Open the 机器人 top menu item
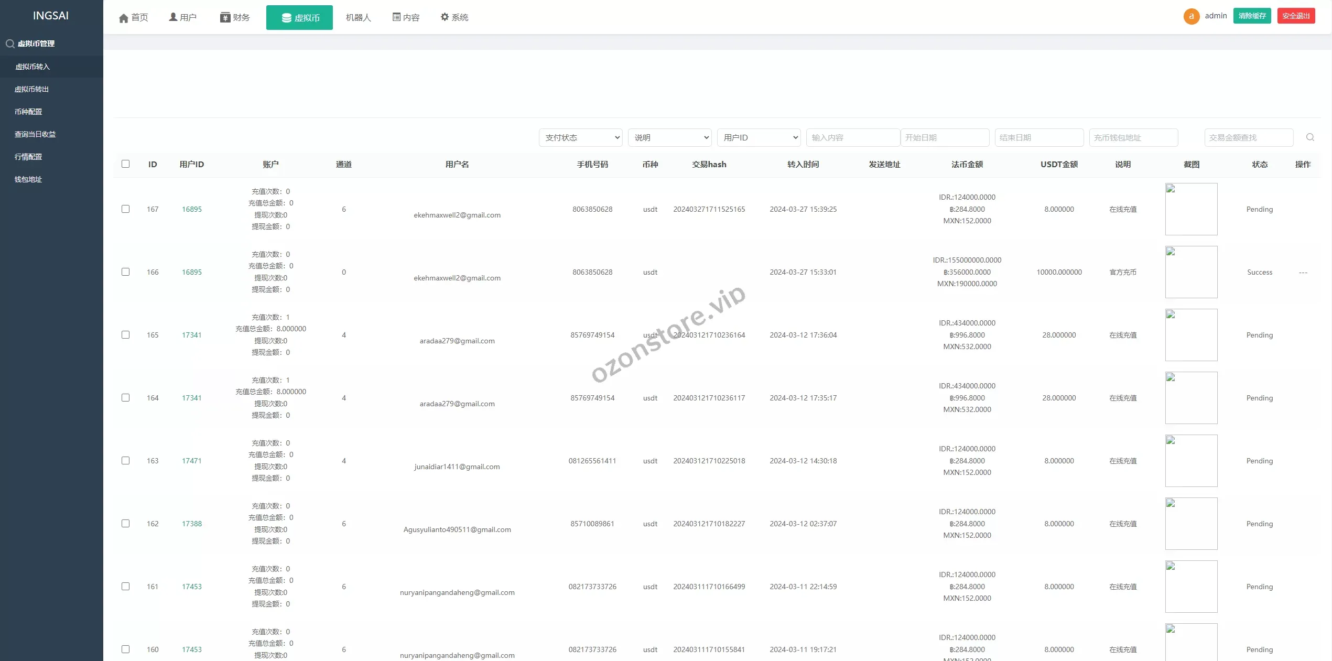Viewport: 1332px width, 661px height. [x=358, y=18]
